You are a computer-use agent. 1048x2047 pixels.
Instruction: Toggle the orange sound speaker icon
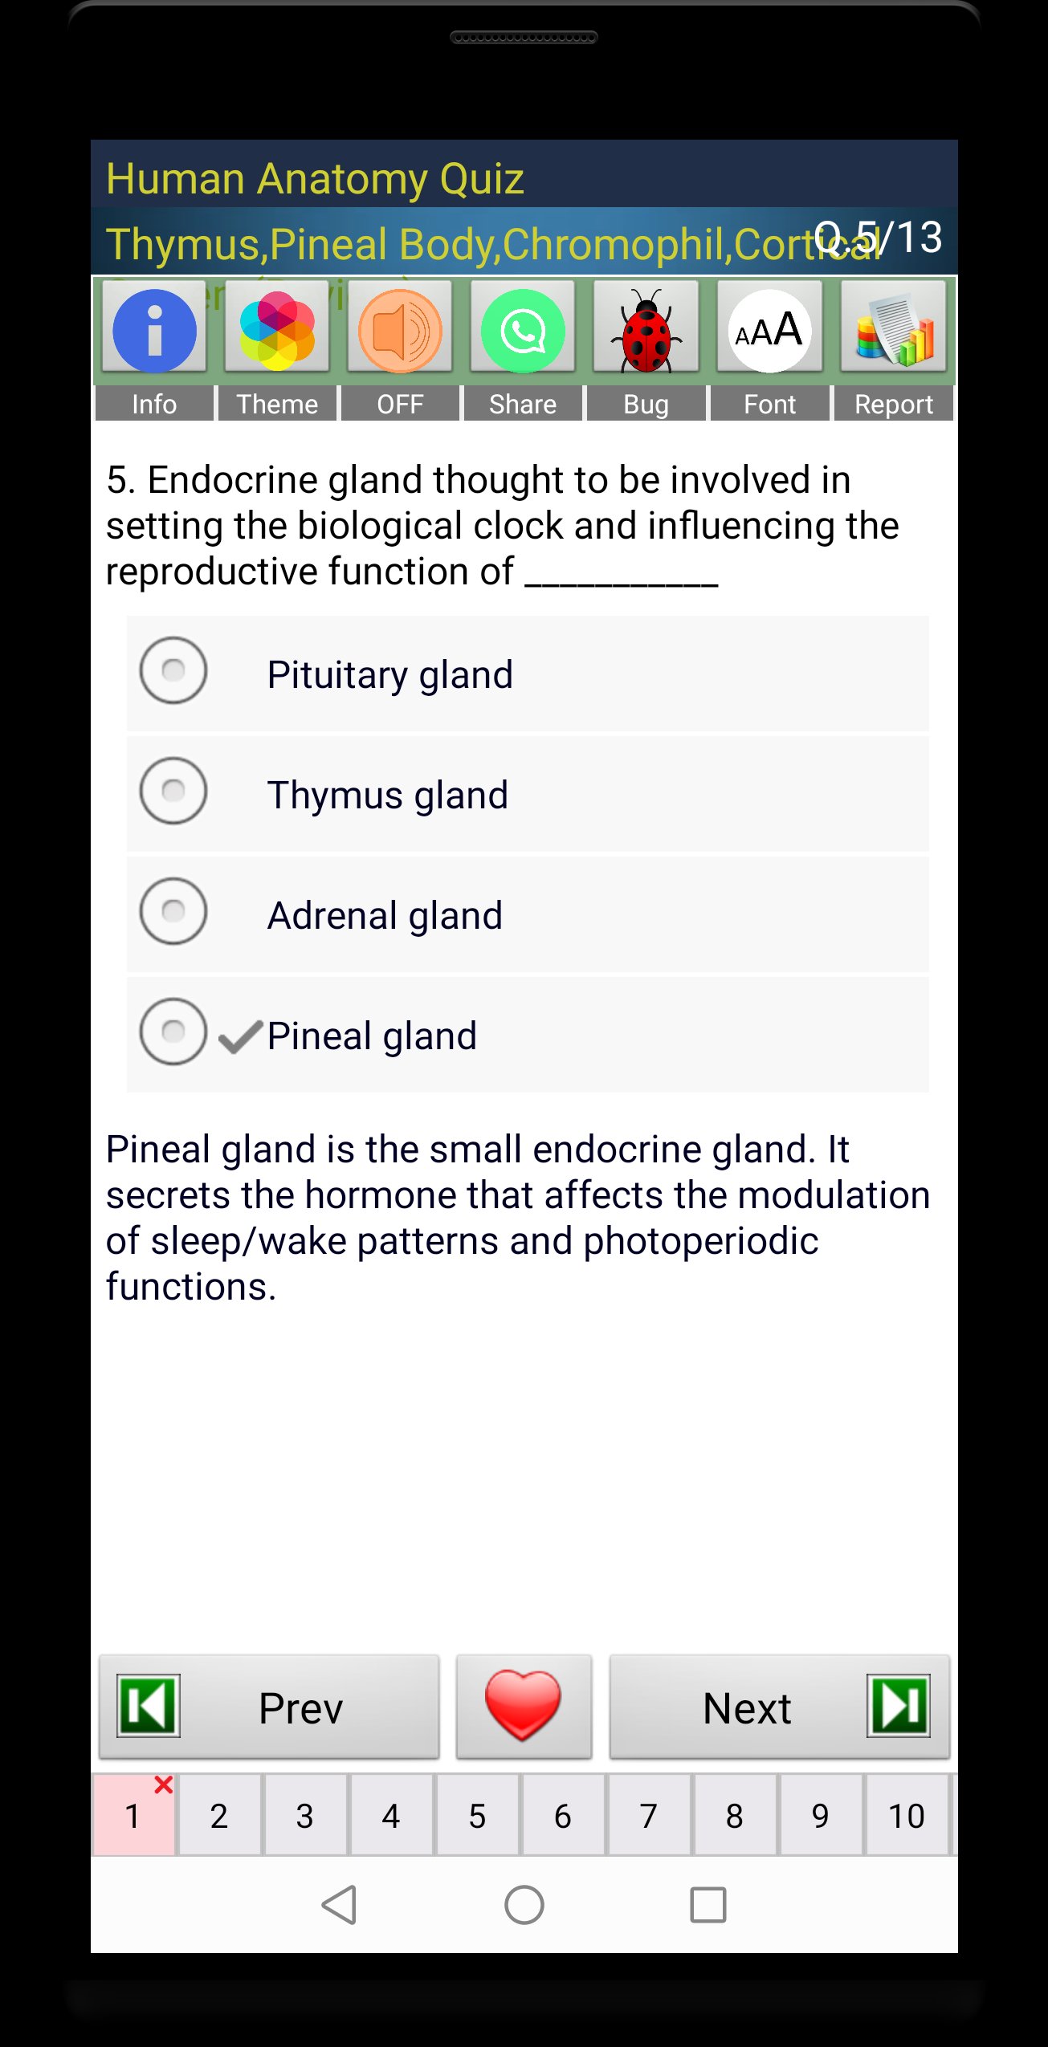coord(400,330)
